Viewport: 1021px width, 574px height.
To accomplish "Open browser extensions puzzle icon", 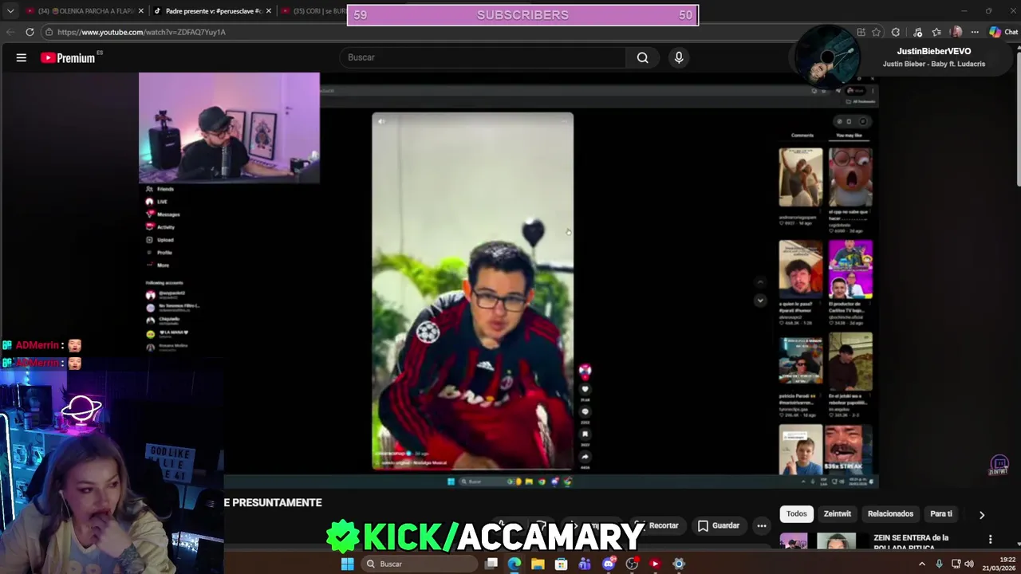I will point(896,32).
